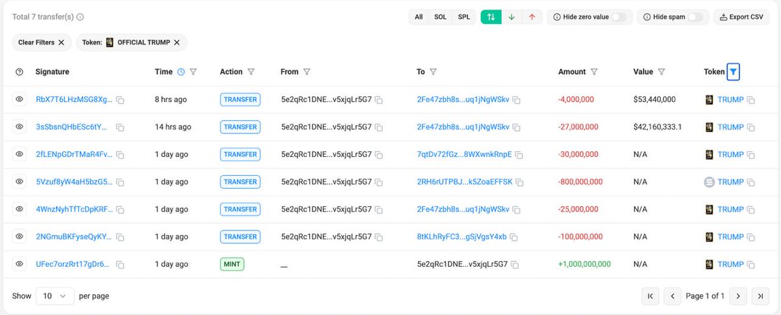Show only outgoing transfers red arrow
Viewport: 781px width, 315px height.
[532, 17]
